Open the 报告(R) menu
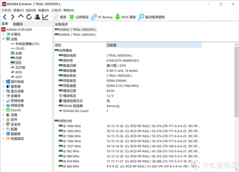Image resolution: width=239 pixels, height=172 pixels. click(31, 10)
